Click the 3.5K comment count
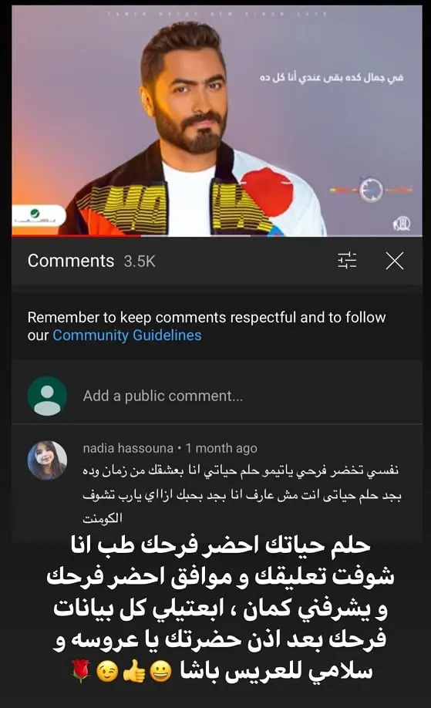Viewport: 431px width, 708px height. (x=140, y=261)
